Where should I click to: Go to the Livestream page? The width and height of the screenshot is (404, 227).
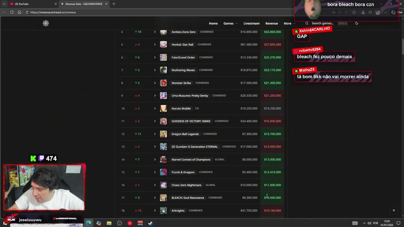click(x=252, y=23)
